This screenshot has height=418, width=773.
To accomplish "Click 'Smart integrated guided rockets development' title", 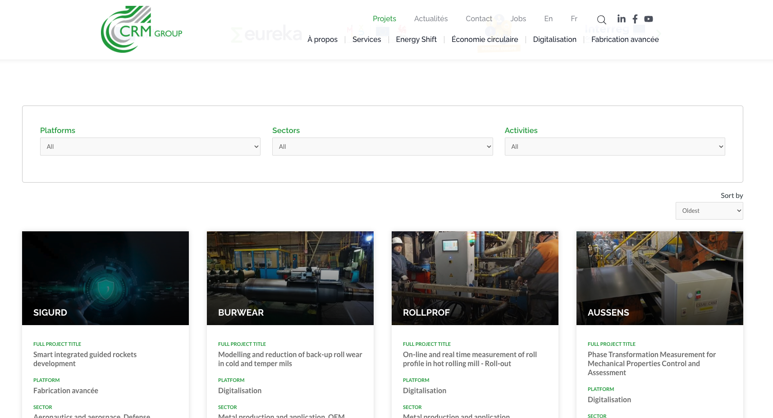I will [x=85, y=359].
